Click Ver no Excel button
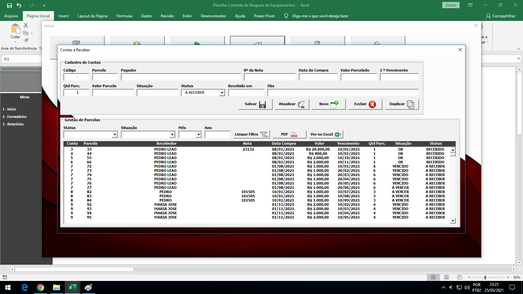This screenshot has width=523, height=294. click(x=326, y=135)
